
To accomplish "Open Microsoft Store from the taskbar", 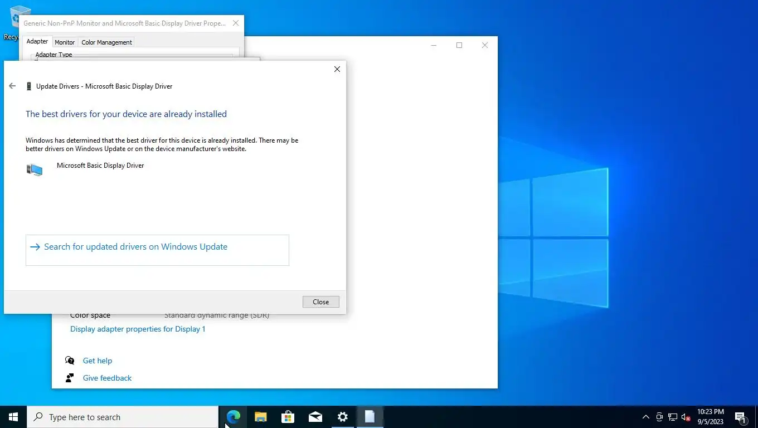I will [x=288, y=417].
